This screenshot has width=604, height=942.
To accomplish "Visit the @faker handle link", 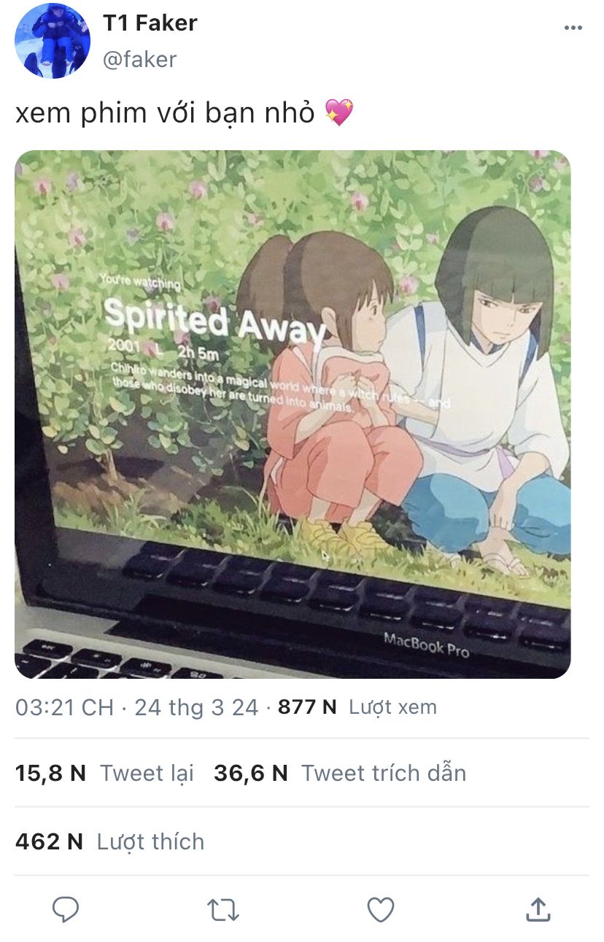I will point(140,59).
